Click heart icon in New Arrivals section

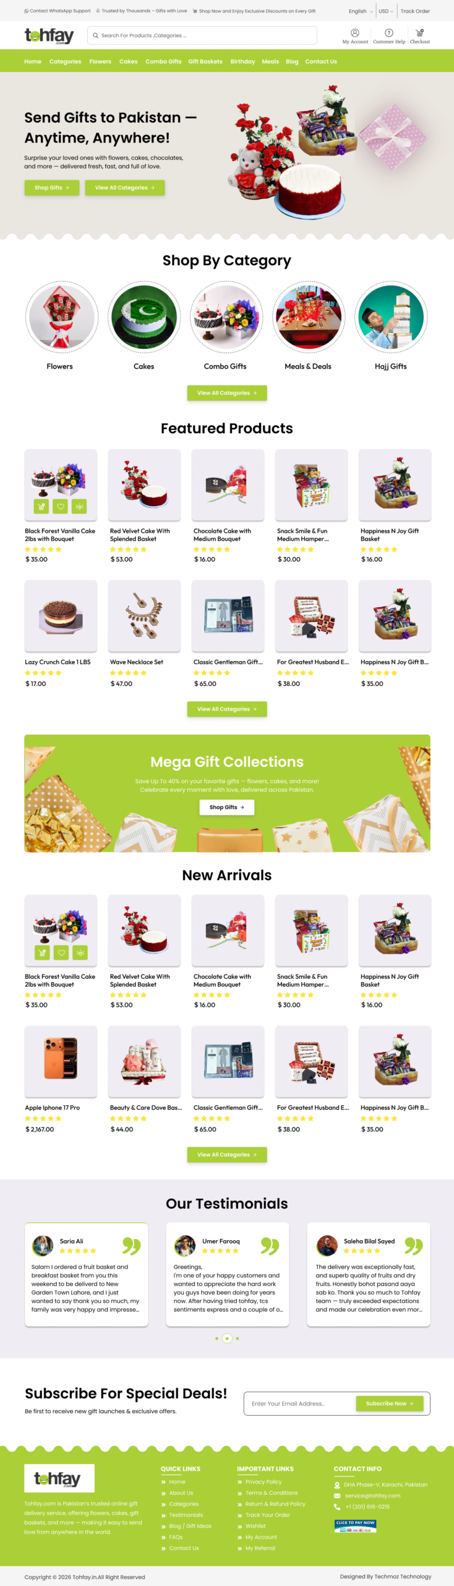[61, 952]
